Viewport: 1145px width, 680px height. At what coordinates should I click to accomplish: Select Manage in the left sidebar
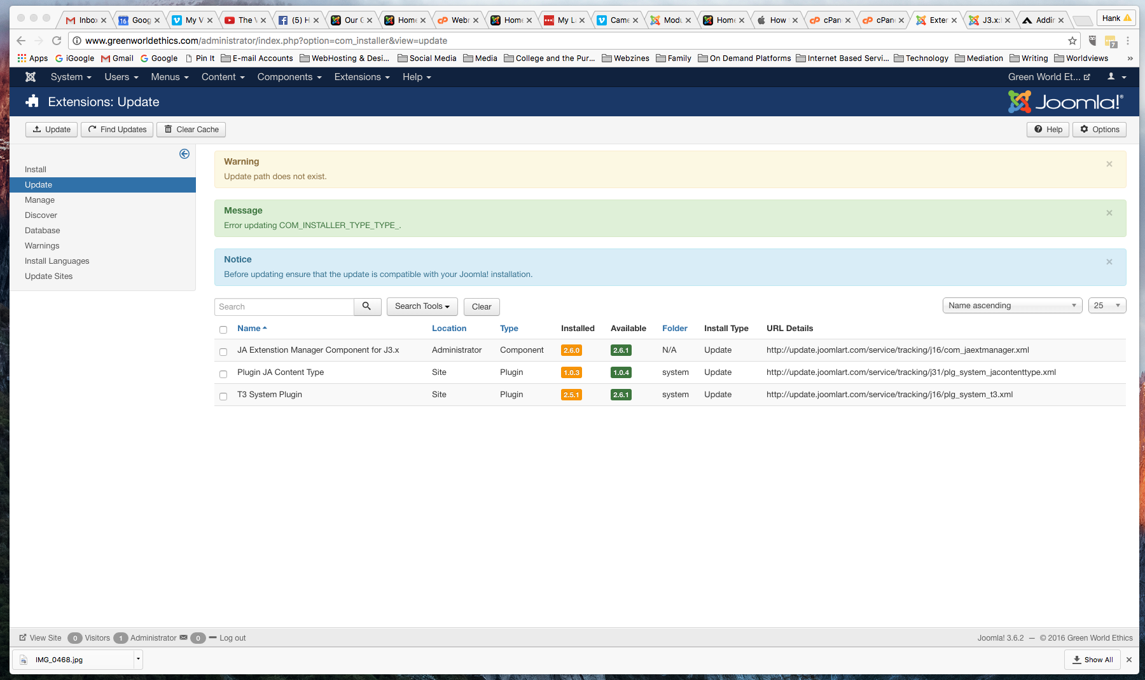tap(39, 200)
